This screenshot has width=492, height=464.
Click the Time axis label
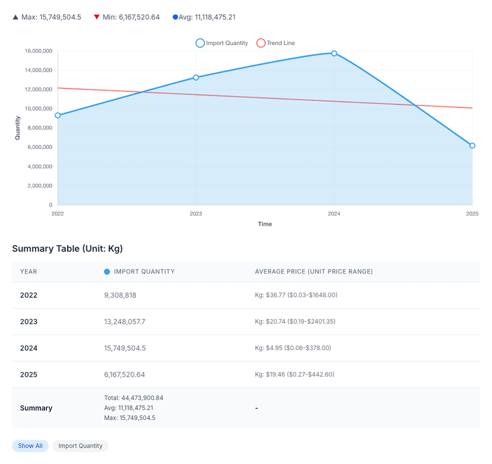point(265,224)
